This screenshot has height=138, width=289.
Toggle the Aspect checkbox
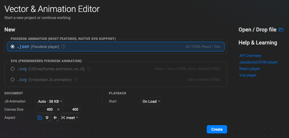click(x=40, y=118)
